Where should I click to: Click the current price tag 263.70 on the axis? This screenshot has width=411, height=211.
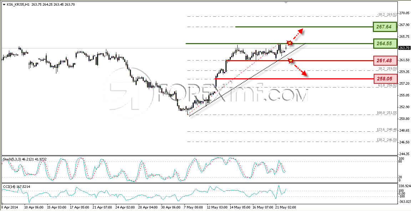[404, 48]
